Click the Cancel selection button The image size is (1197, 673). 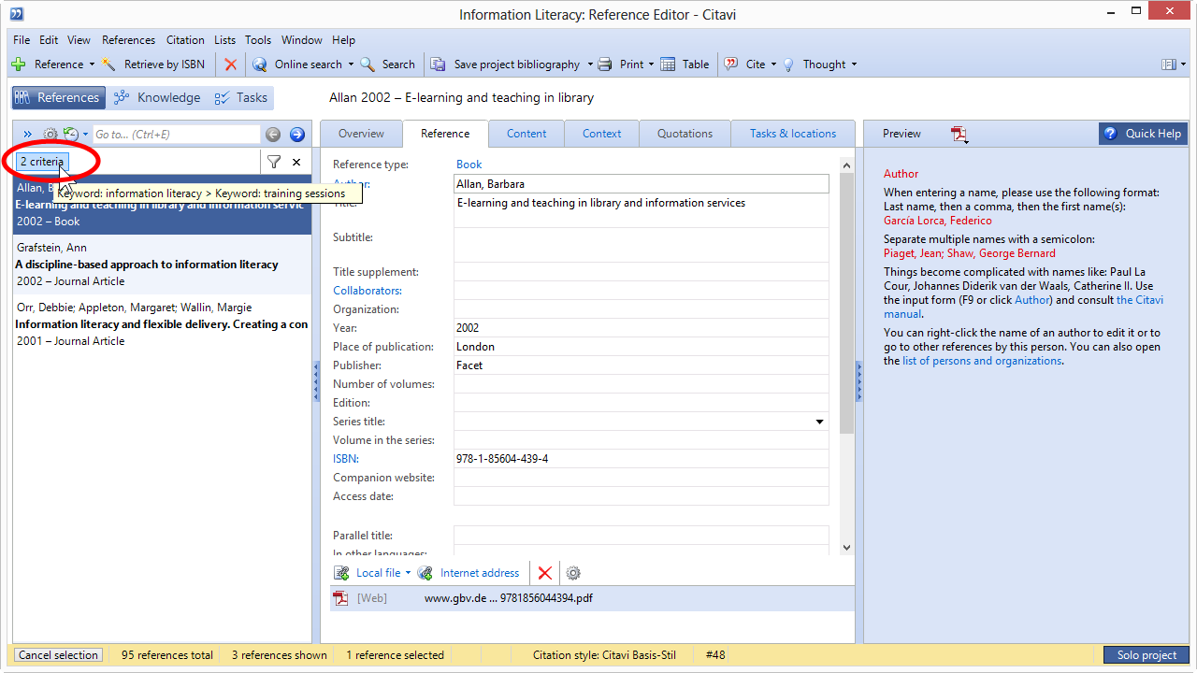[58, 655]
